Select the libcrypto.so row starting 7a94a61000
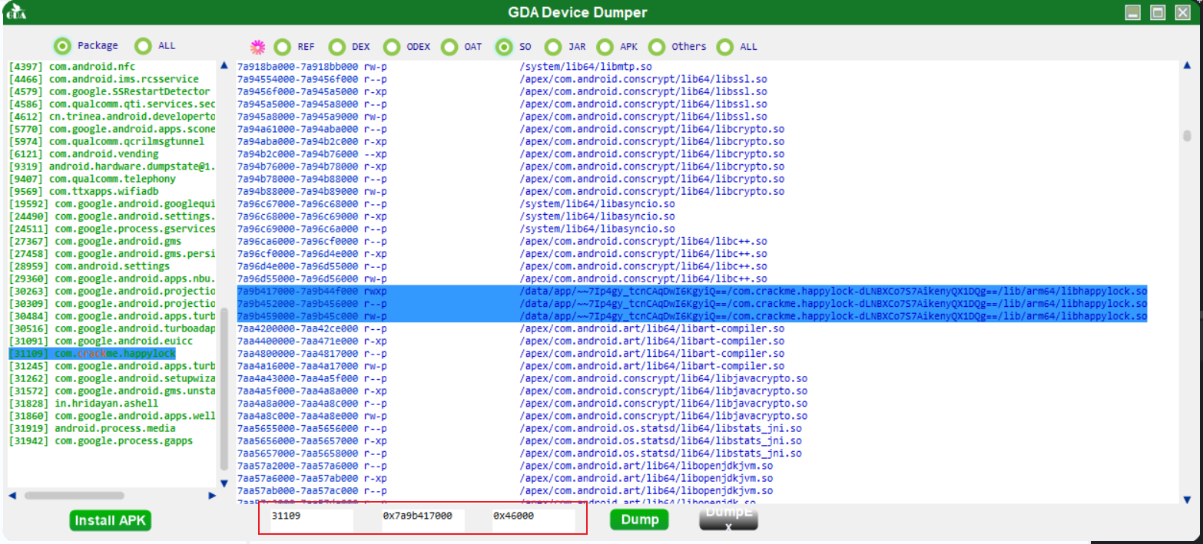The height and width of the screenshot is (544, 1203). point(511,129)
